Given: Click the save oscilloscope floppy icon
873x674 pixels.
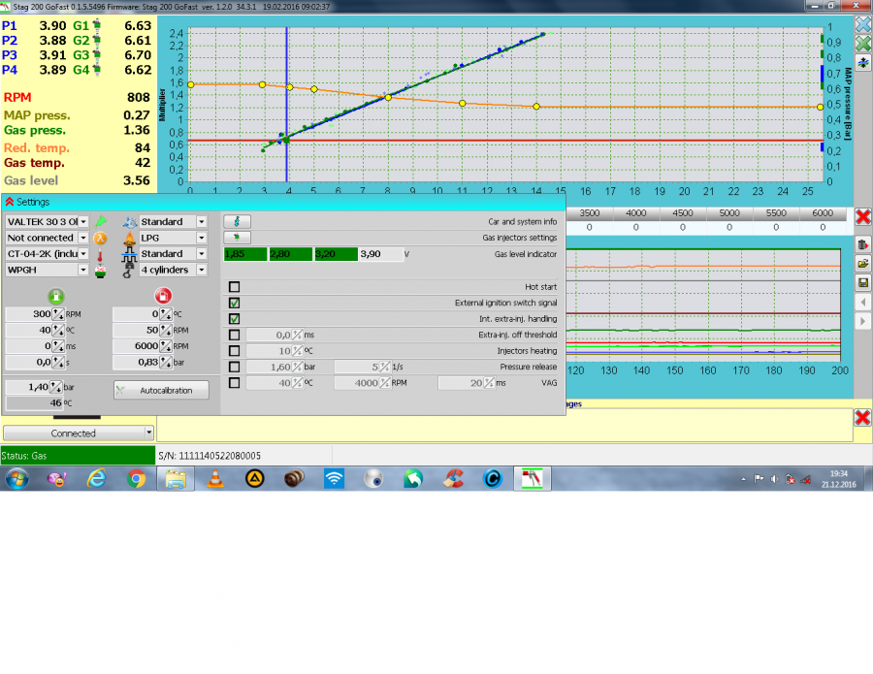Looking at the screenshot, I should pos(862,282).
